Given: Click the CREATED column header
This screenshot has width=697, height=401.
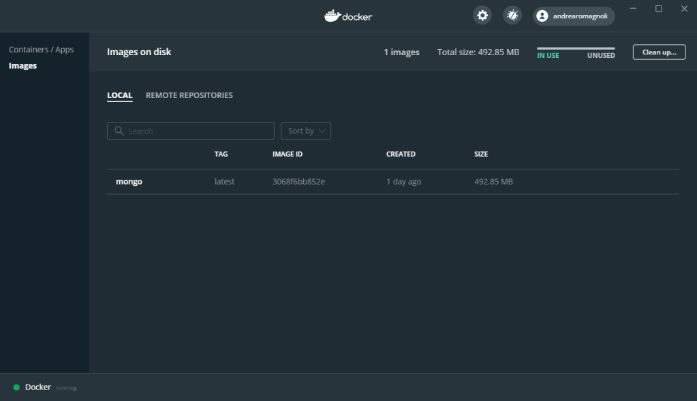Looking at the screenshot, I should point(401,154).
